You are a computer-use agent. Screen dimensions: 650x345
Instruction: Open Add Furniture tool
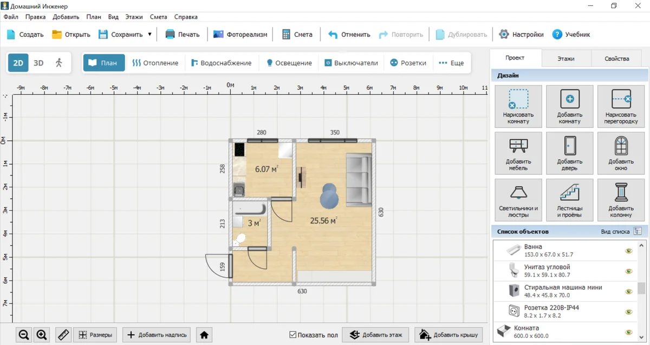(x=518, y=153)
